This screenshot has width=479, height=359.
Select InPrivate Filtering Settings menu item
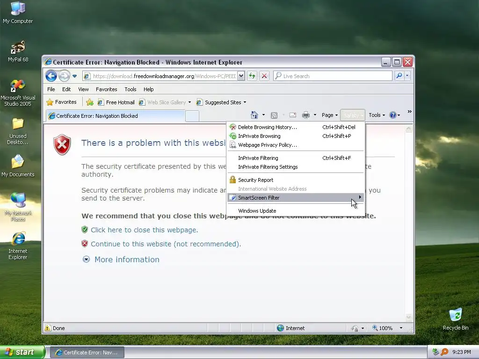296,167
